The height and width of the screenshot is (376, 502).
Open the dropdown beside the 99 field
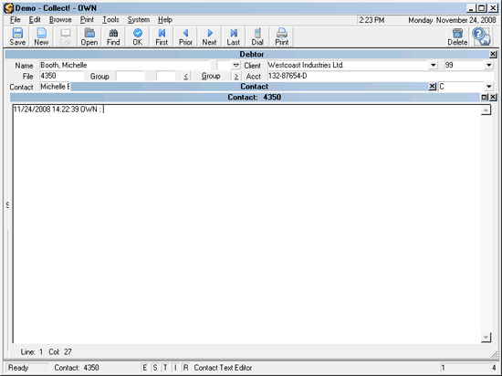click(x=488, y=66)
